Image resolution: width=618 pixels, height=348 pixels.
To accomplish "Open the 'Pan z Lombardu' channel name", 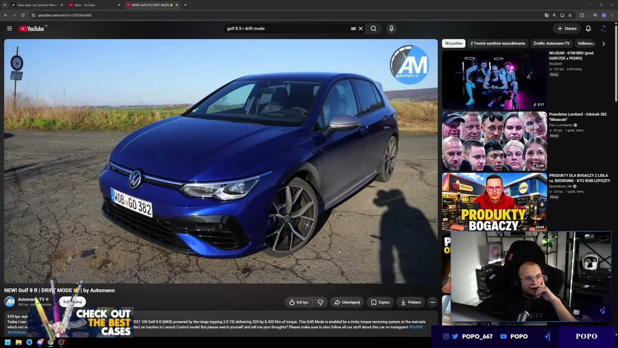I will tap(561, 125).
